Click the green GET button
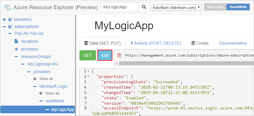The width and height of the screenshot is (254, 116). click(88, 55)
